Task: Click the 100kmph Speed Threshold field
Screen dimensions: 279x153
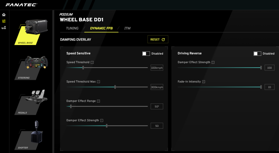Action: click(x=157, y=68)
